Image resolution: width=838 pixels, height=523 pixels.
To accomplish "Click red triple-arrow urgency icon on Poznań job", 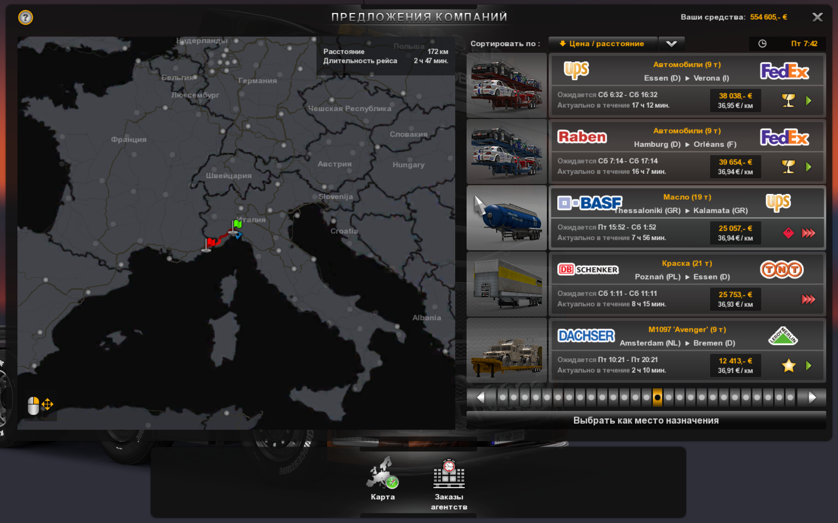I will (x=808, y=299).
